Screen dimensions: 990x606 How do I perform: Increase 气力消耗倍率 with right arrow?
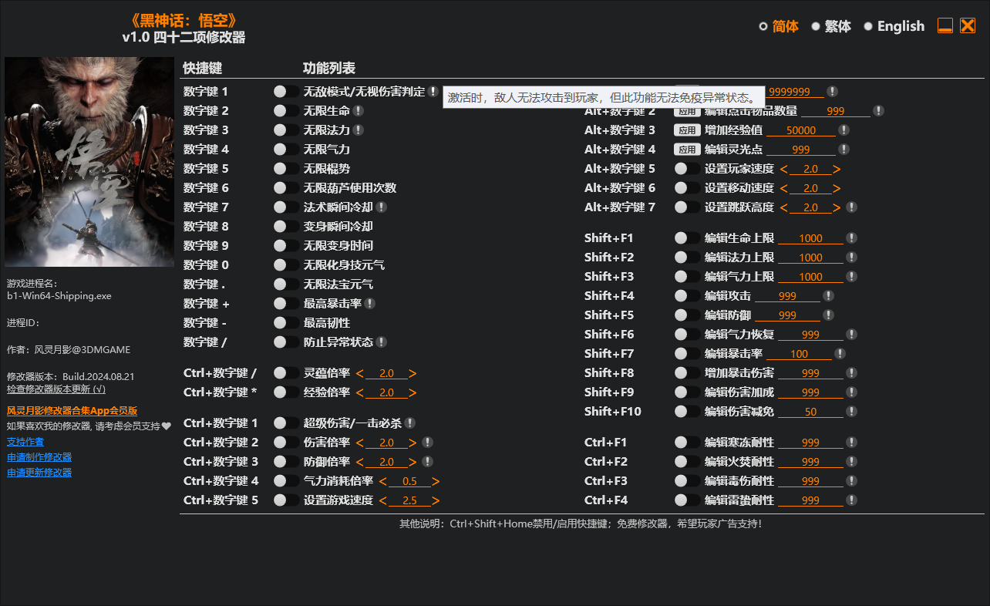tap(436, 481)
